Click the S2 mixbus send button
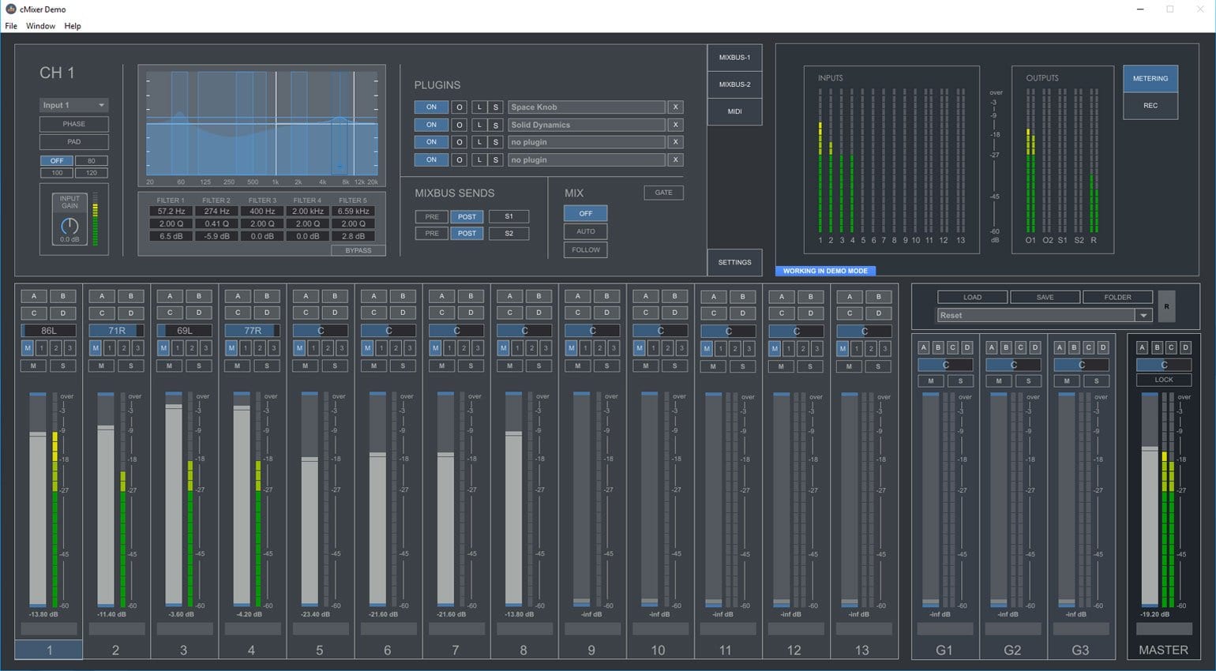Viewport: 1216px width, 671px height. click(509, 234)
